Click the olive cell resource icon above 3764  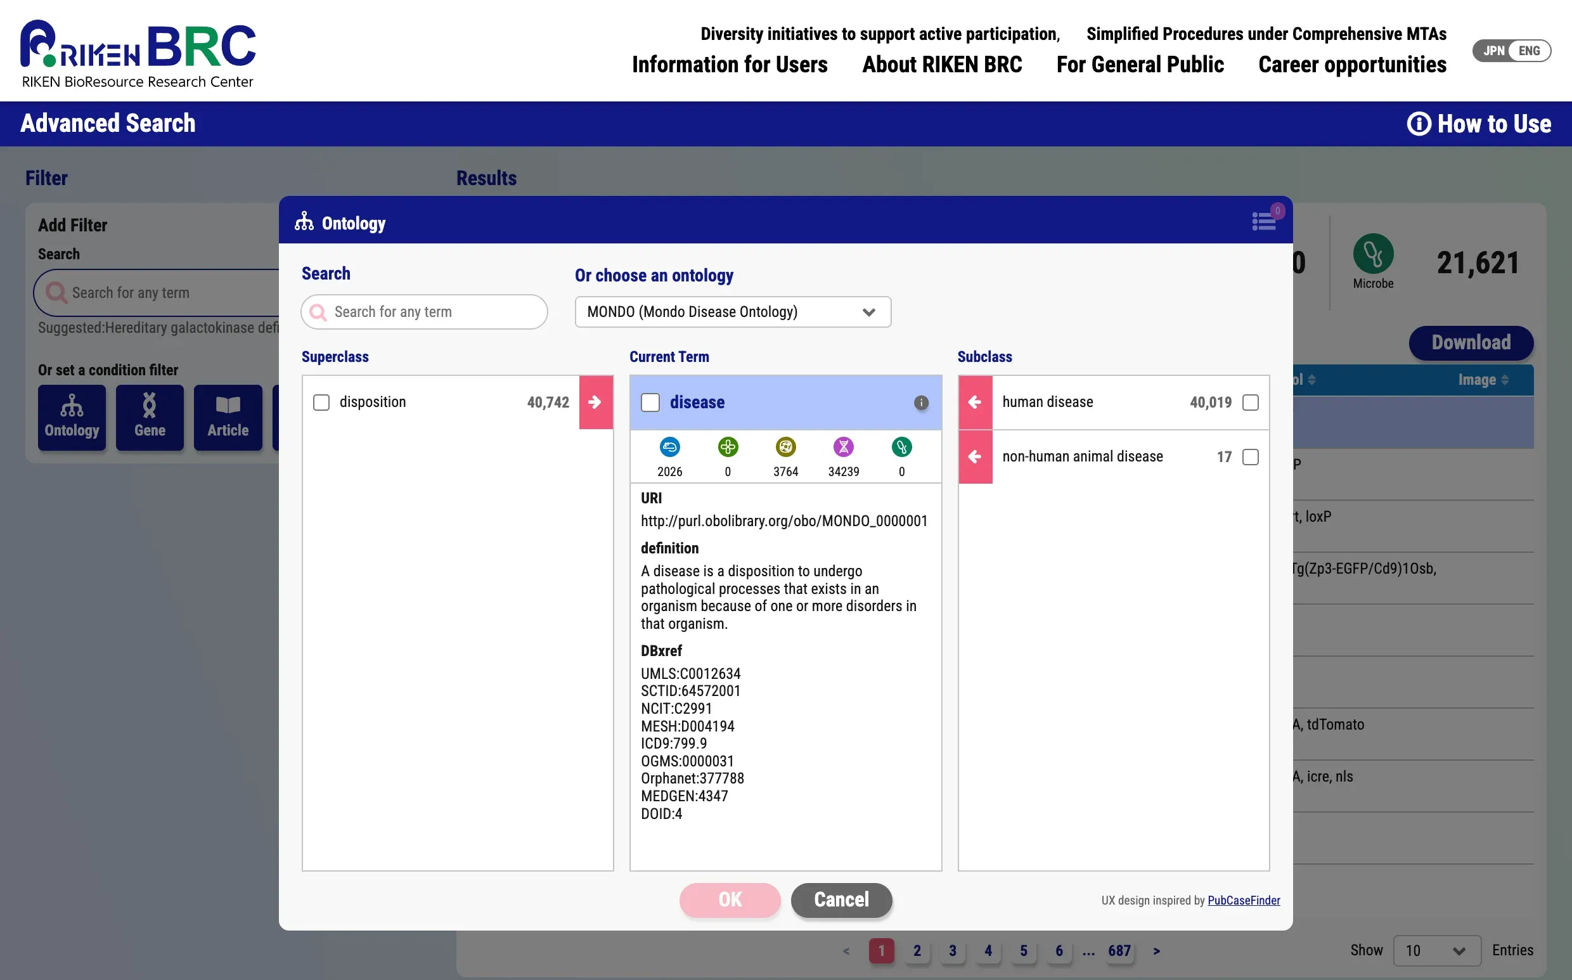[785, 446]
